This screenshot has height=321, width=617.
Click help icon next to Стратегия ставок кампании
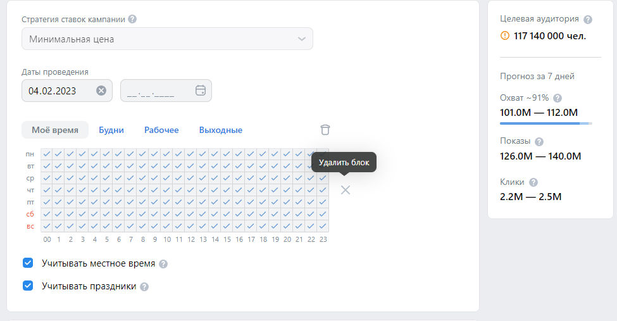132,19
